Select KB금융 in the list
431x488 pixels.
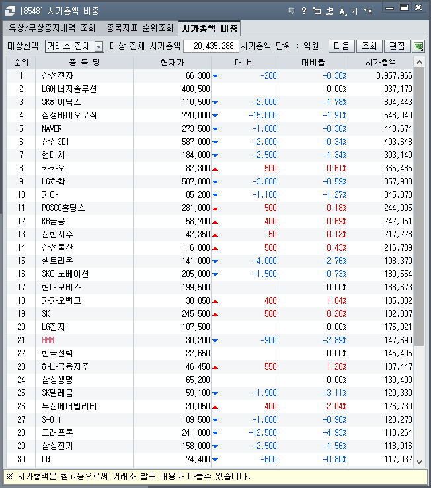(53, 222)
